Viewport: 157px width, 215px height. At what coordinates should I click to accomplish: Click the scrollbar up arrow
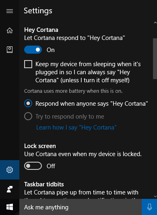pos(155,23)
